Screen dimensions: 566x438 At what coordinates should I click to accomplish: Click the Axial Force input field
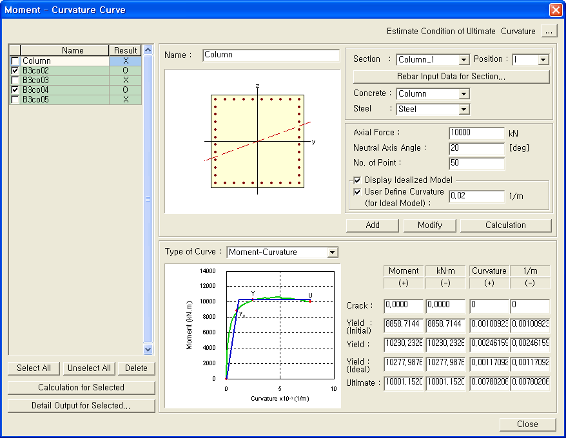coord(476,133)
